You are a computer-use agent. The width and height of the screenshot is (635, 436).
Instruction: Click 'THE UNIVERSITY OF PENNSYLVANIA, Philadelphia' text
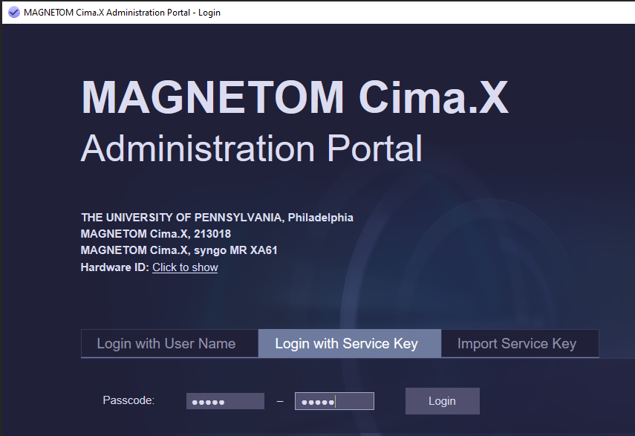tap(217, 218)
